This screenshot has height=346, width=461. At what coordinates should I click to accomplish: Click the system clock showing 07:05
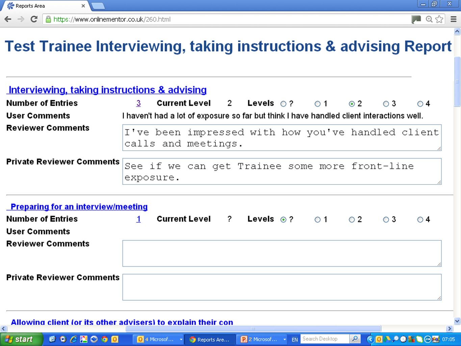449,339
